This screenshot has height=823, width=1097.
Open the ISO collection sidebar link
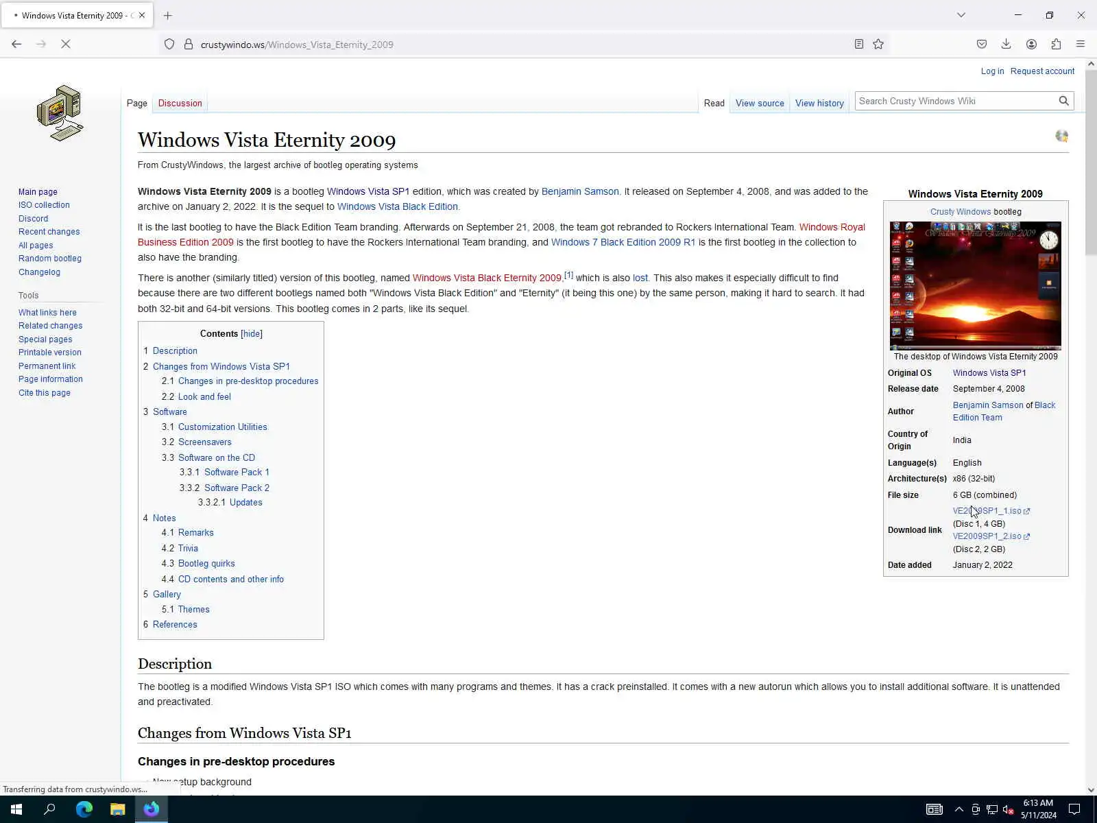pos(44,205)
